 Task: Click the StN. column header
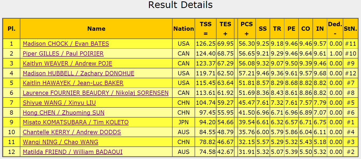pos(351,29)
